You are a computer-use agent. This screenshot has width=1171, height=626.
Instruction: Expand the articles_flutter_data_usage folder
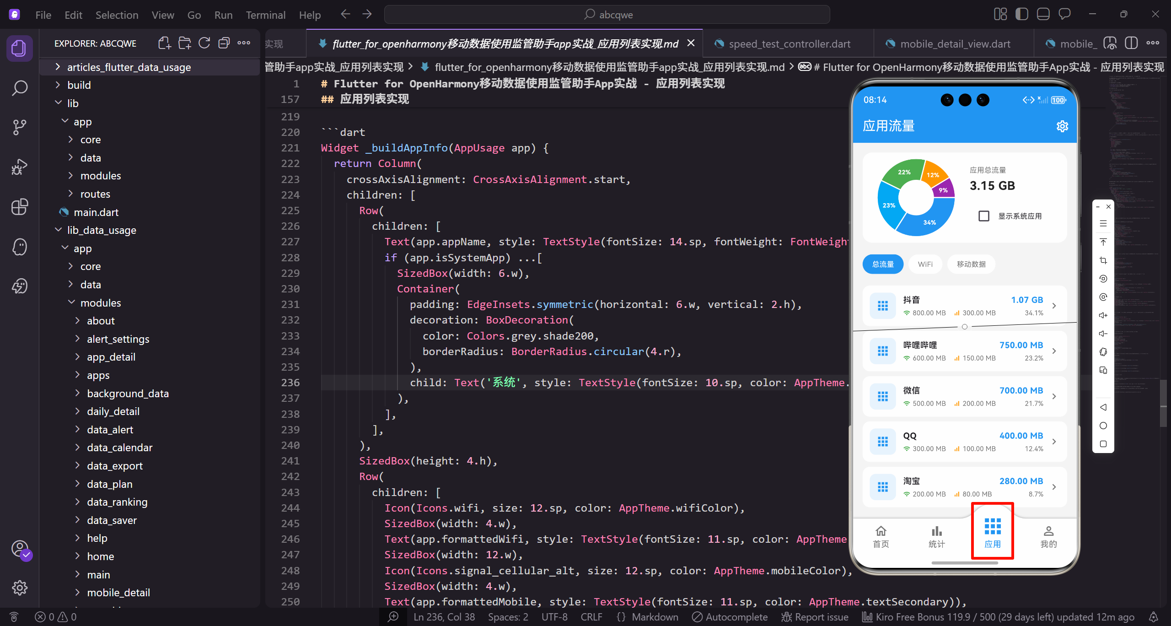(128, 67)
